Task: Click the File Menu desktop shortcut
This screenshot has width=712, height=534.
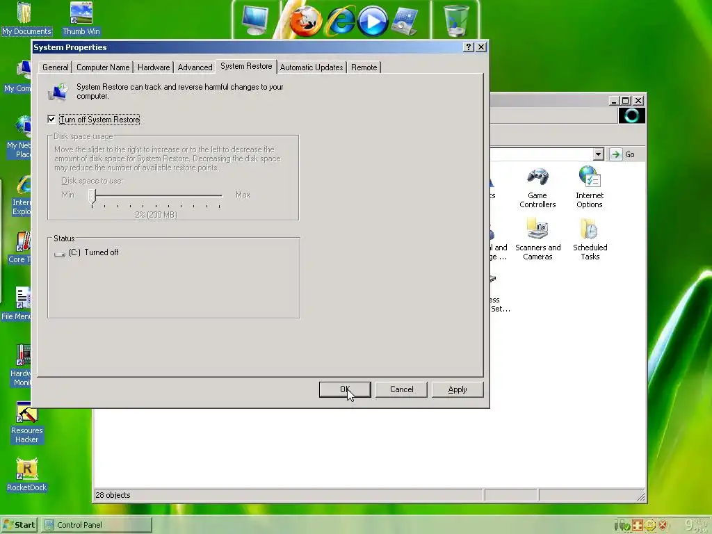Action: coord(17,304)
